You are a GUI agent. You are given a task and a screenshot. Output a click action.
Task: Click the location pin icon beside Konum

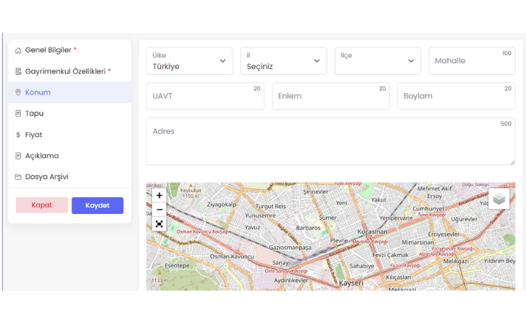click(x=18, y=92)
